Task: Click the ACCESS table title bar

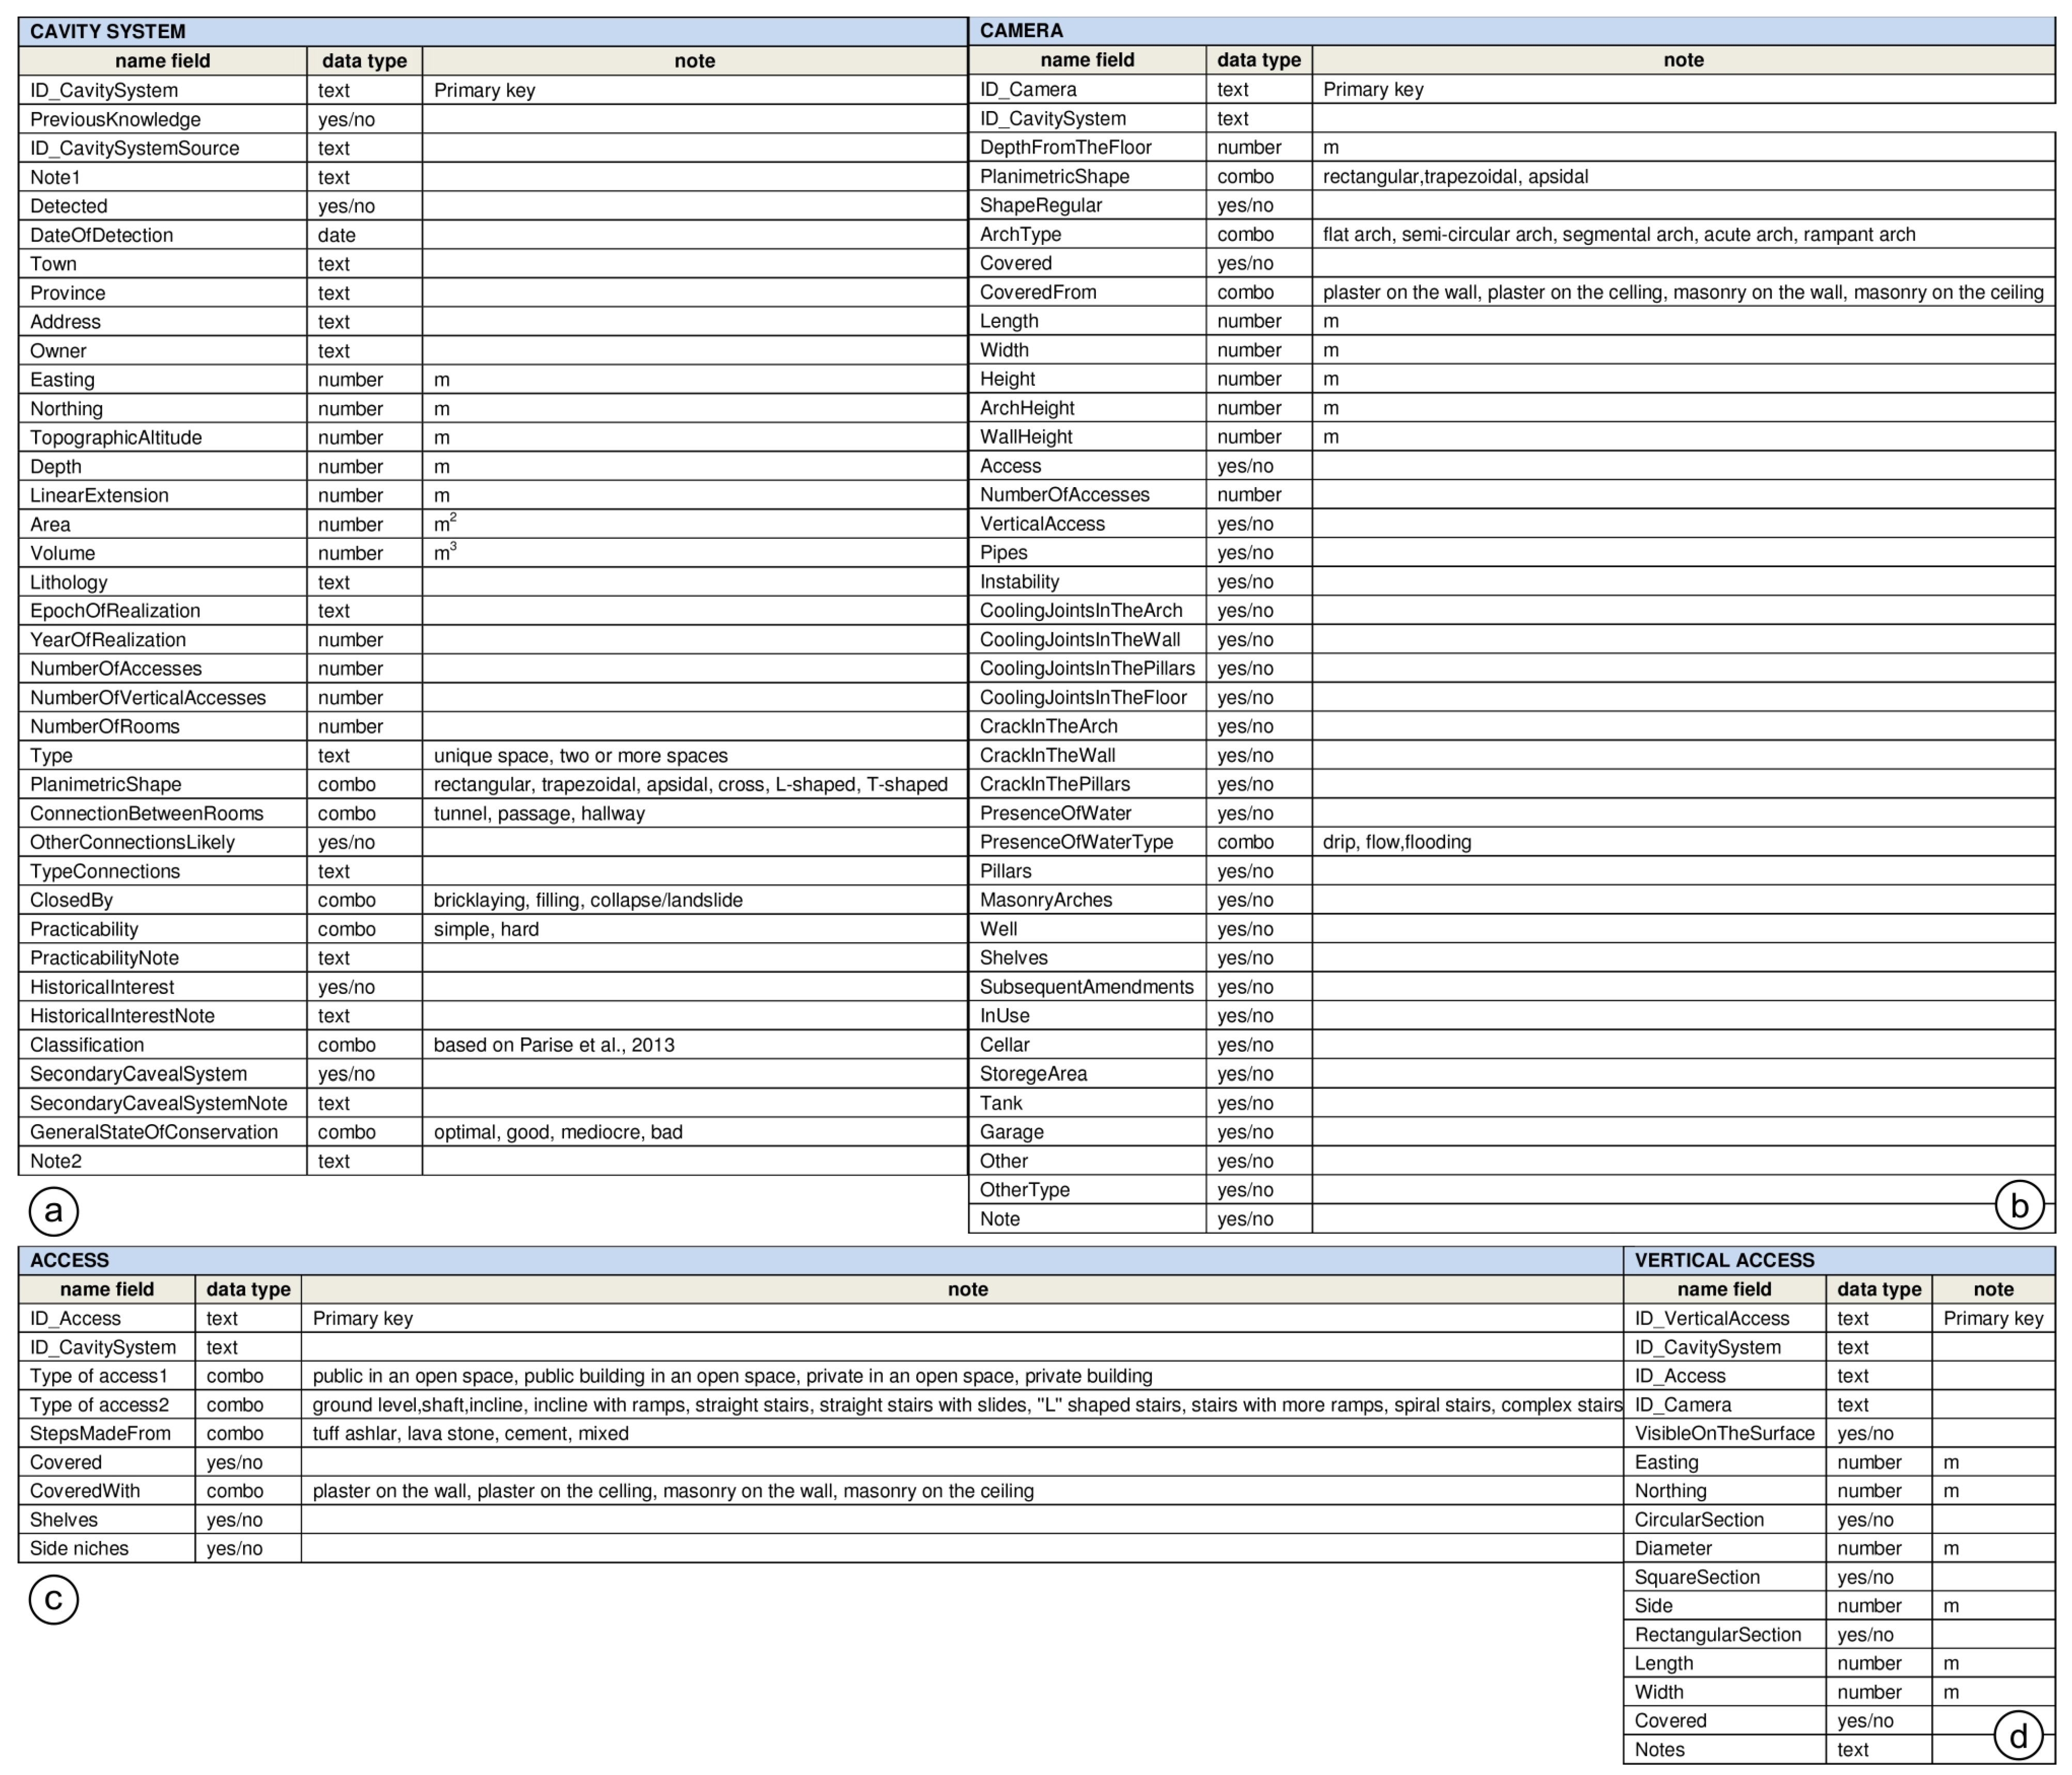Action: 70,1260
